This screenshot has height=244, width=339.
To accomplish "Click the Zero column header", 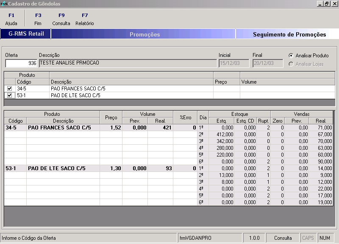I will pyautogui.click(x=278, y=121).
